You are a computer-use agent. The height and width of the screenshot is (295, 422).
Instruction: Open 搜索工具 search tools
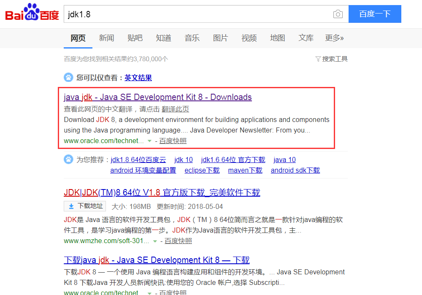point(335,59)
